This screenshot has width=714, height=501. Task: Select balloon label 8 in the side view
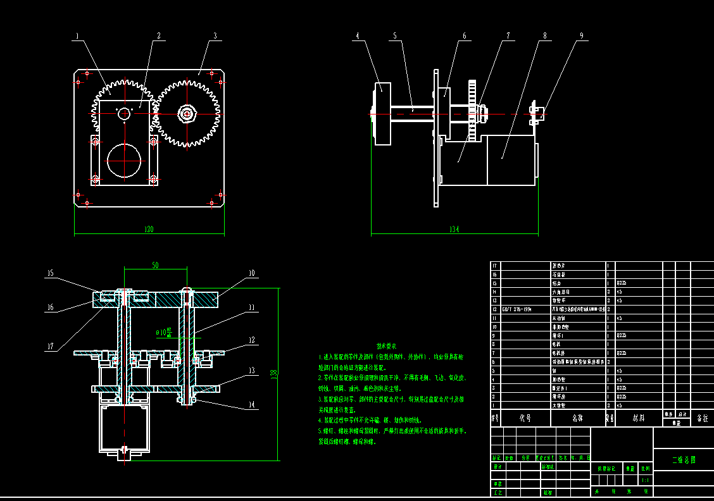click(545, 35)
